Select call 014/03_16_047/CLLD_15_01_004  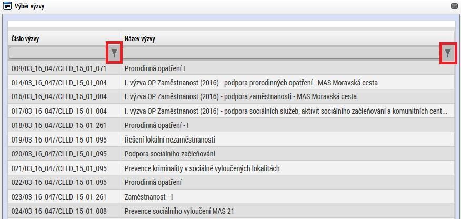232,83
